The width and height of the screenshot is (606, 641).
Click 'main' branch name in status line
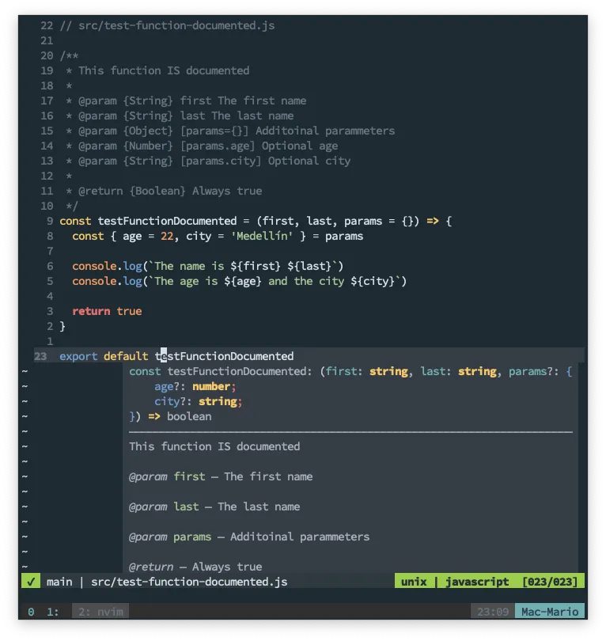click(x=59, y=582)
